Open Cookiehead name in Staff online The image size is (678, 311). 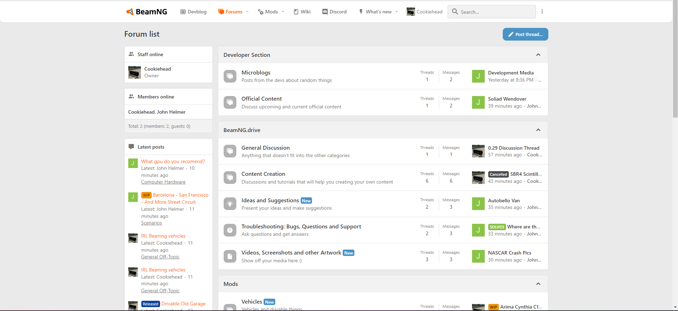pyautogui.click(x=158, y=69)
